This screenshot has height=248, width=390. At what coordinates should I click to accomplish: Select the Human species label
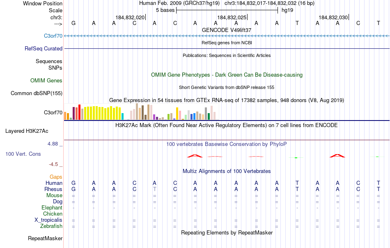tap(54, 183)
